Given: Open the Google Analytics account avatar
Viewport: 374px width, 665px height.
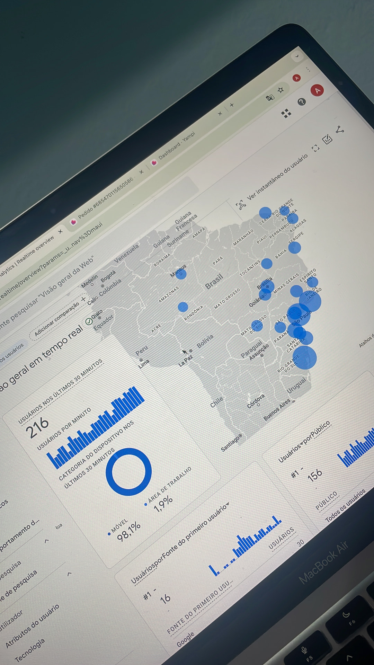Looking at the screenshot, I should click(317, 90).
